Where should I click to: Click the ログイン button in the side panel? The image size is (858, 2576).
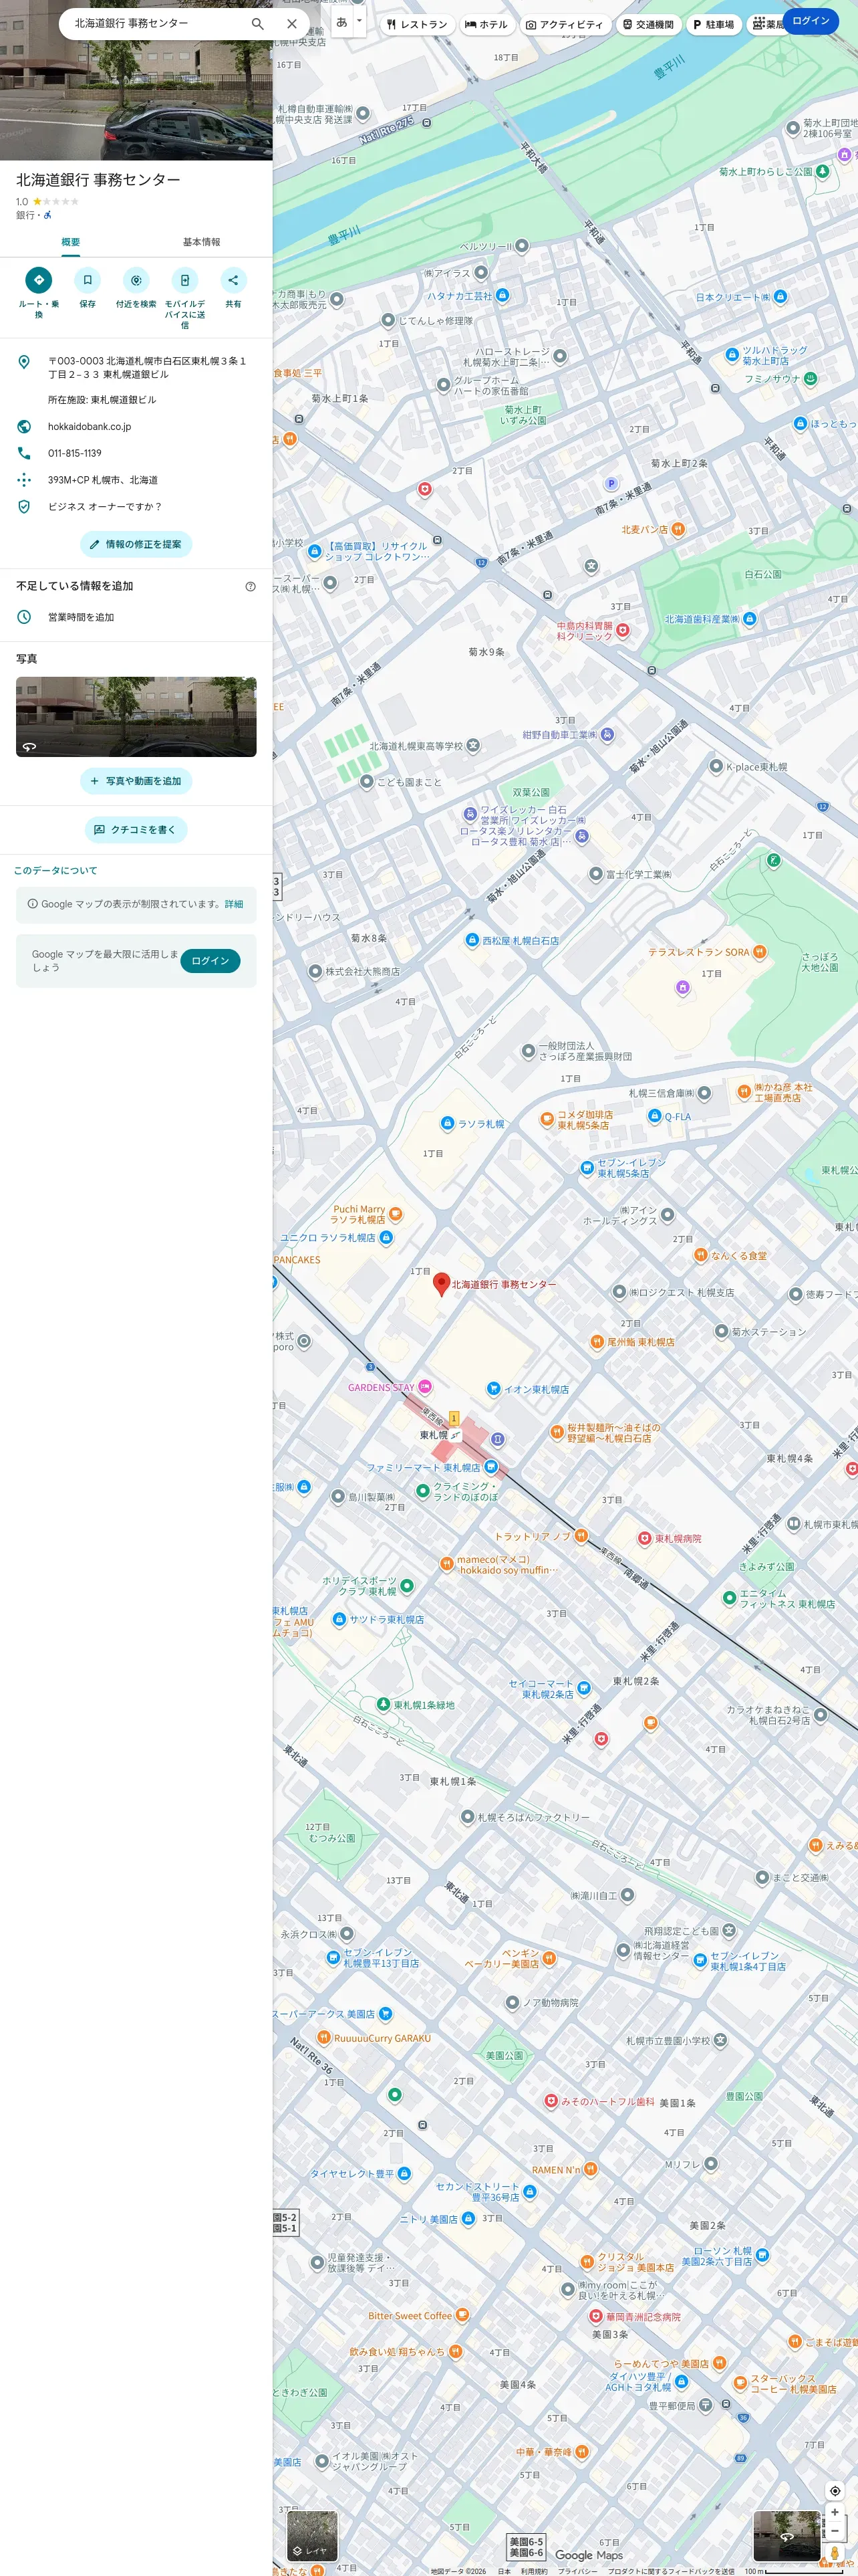point(210,961)
